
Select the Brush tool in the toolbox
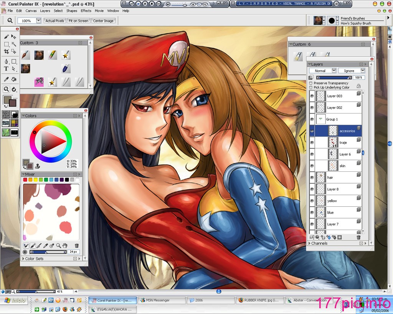6,36
